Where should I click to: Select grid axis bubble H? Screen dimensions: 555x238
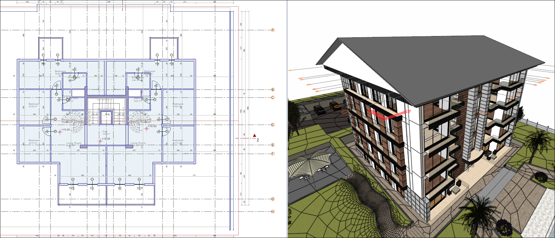pos(273,211)
